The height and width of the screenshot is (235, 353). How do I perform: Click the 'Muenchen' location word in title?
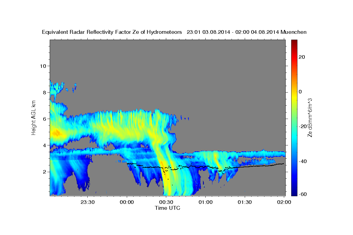(294, 32)
